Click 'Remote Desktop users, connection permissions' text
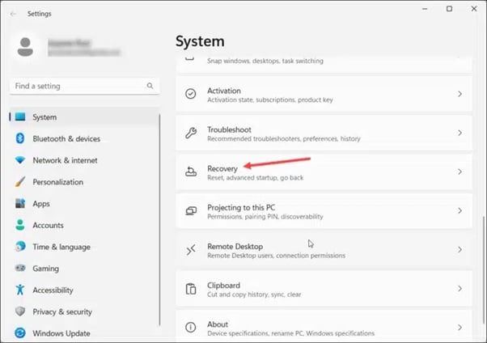487x343 pixels. (x=276, y=256)
